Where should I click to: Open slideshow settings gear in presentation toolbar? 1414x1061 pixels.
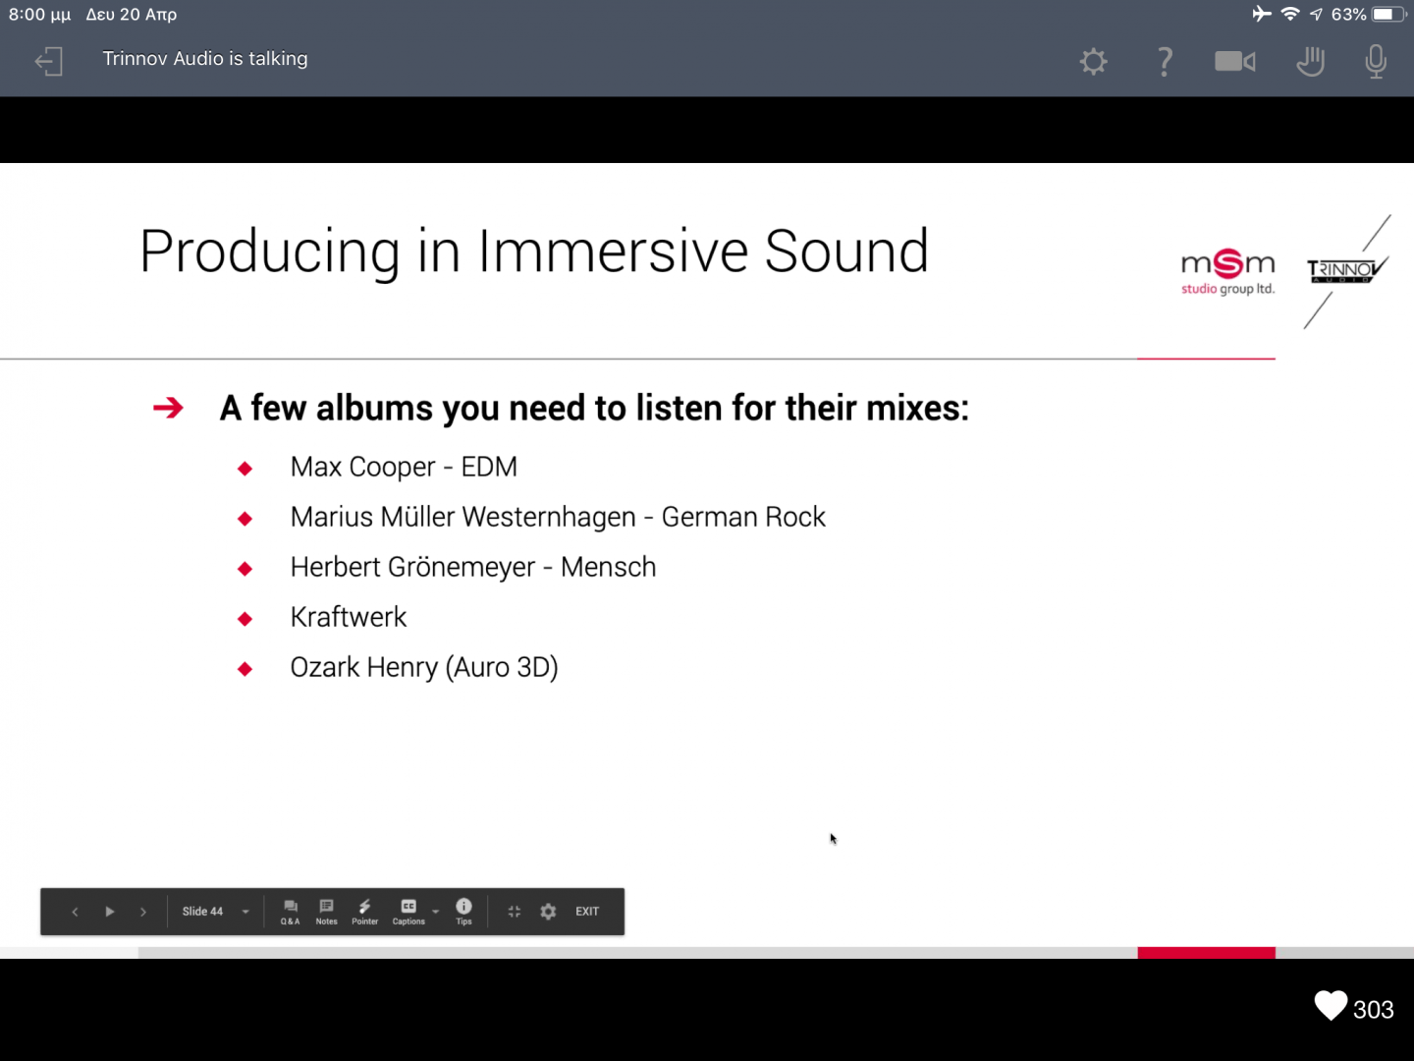(548, 912)
